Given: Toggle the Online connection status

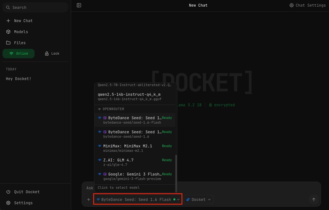Looking at the screenshot, I should [19, 54].
